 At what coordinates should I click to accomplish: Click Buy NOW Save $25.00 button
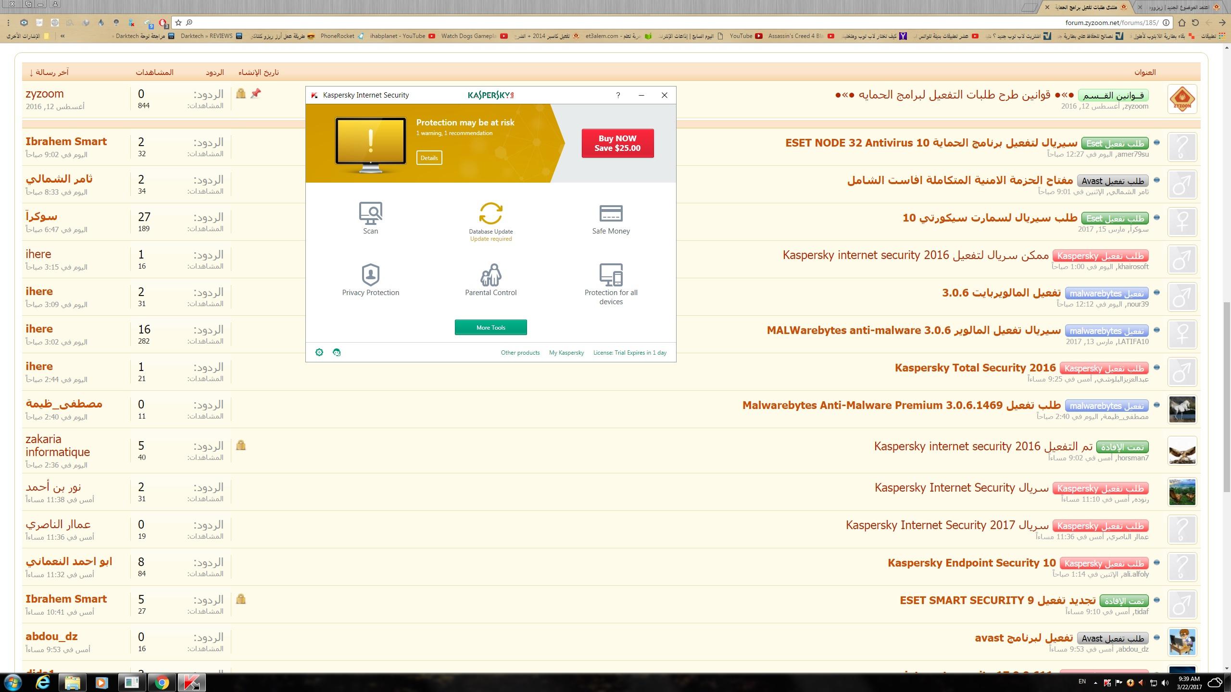(617, 143)
